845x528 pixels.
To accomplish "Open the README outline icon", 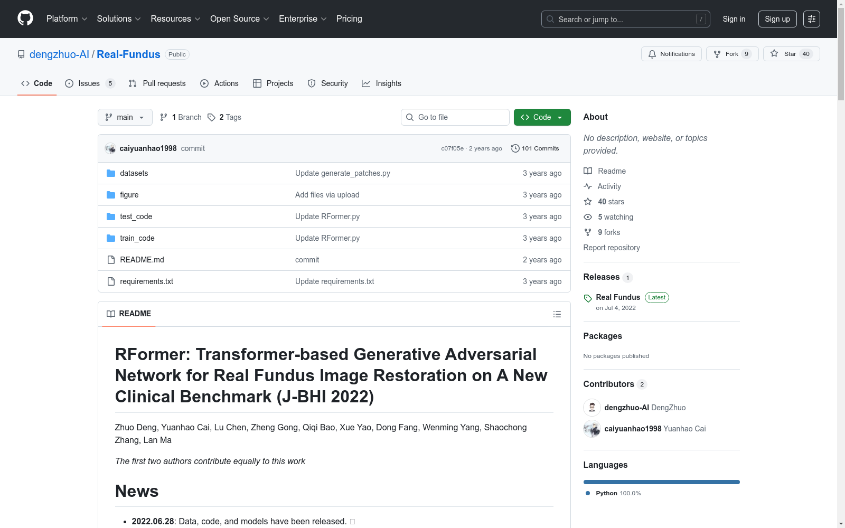I will (x=557, y=314).
